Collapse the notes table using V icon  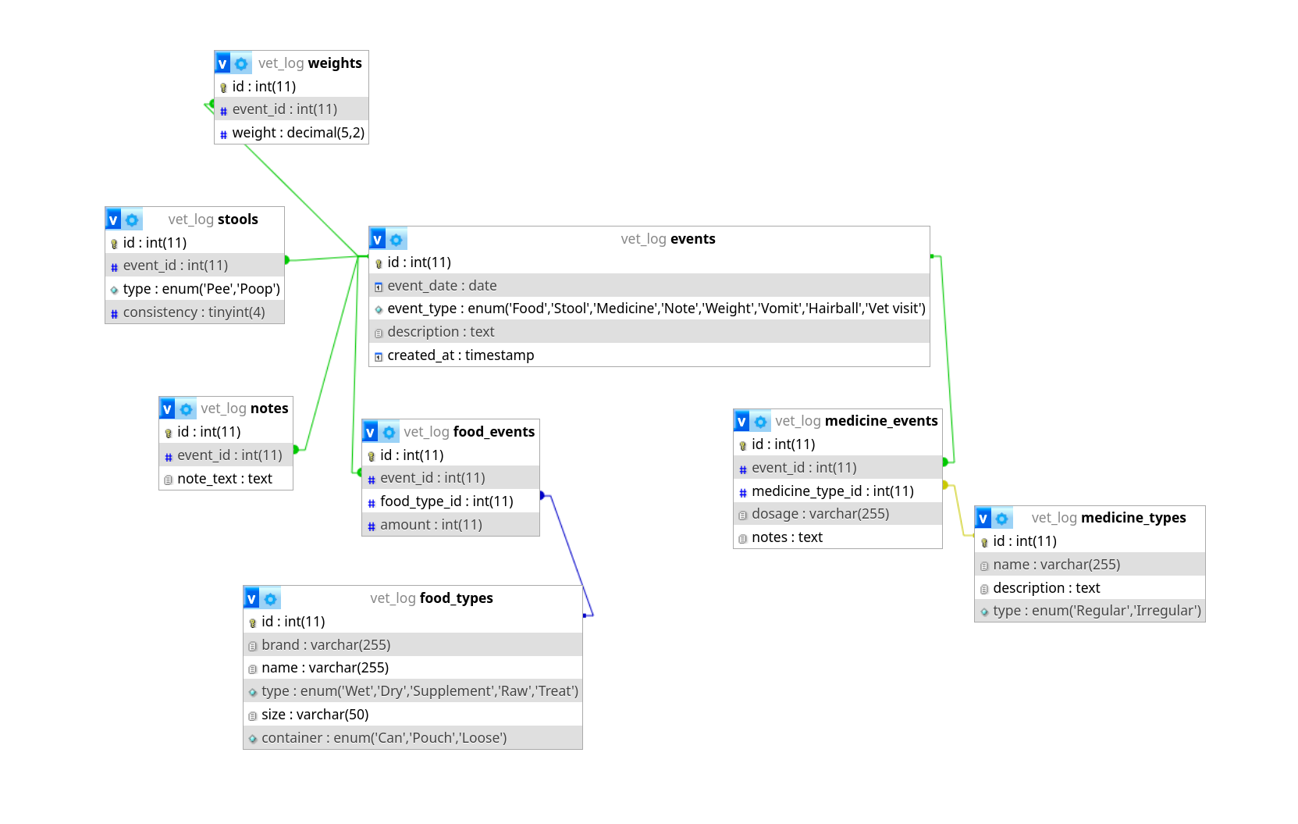coord(168,409)
